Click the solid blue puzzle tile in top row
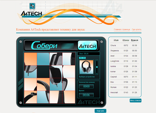Viewport: 156px width, 113px height. (x=43, y=59)
